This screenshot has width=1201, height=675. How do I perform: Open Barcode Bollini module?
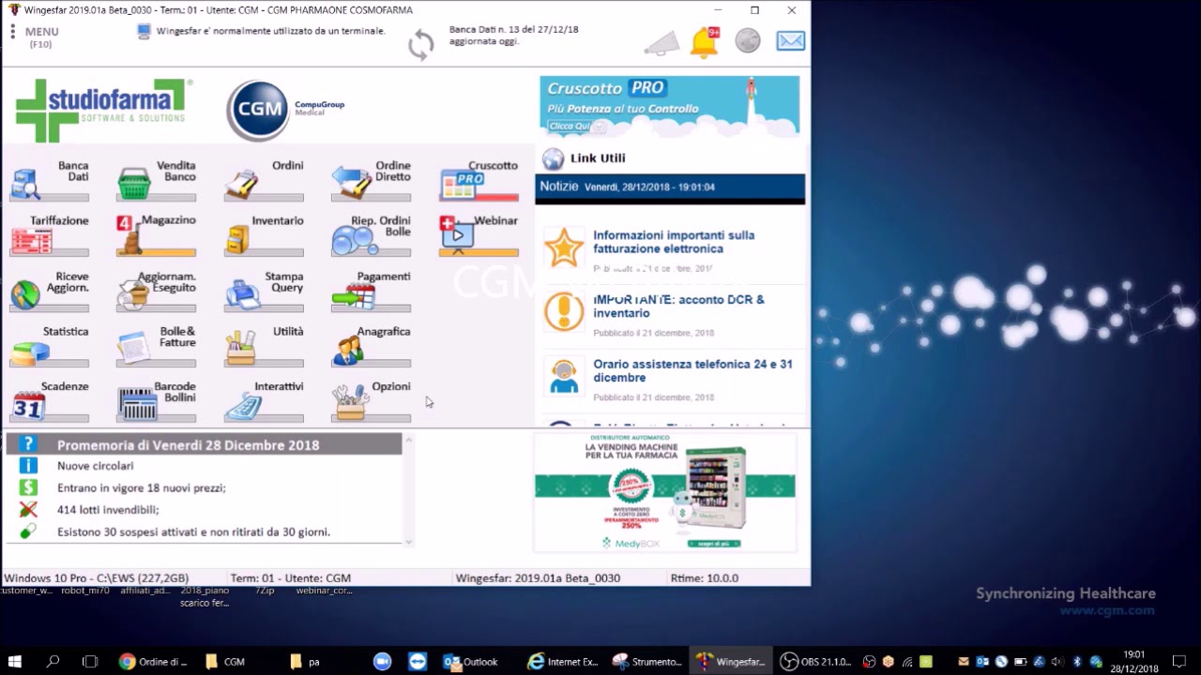pos(157,401)
